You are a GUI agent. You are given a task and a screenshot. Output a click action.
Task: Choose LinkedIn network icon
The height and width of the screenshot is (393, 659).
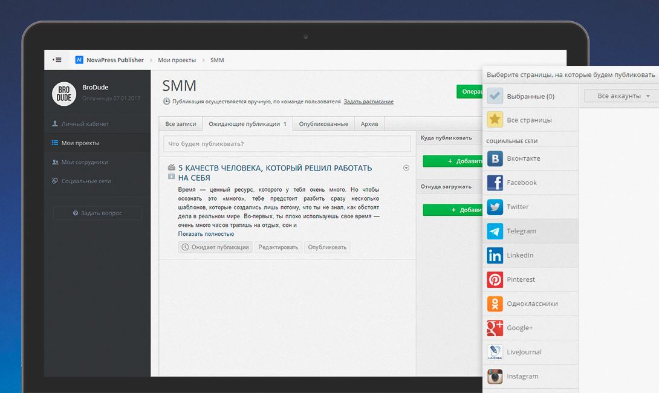click(495, 255)
